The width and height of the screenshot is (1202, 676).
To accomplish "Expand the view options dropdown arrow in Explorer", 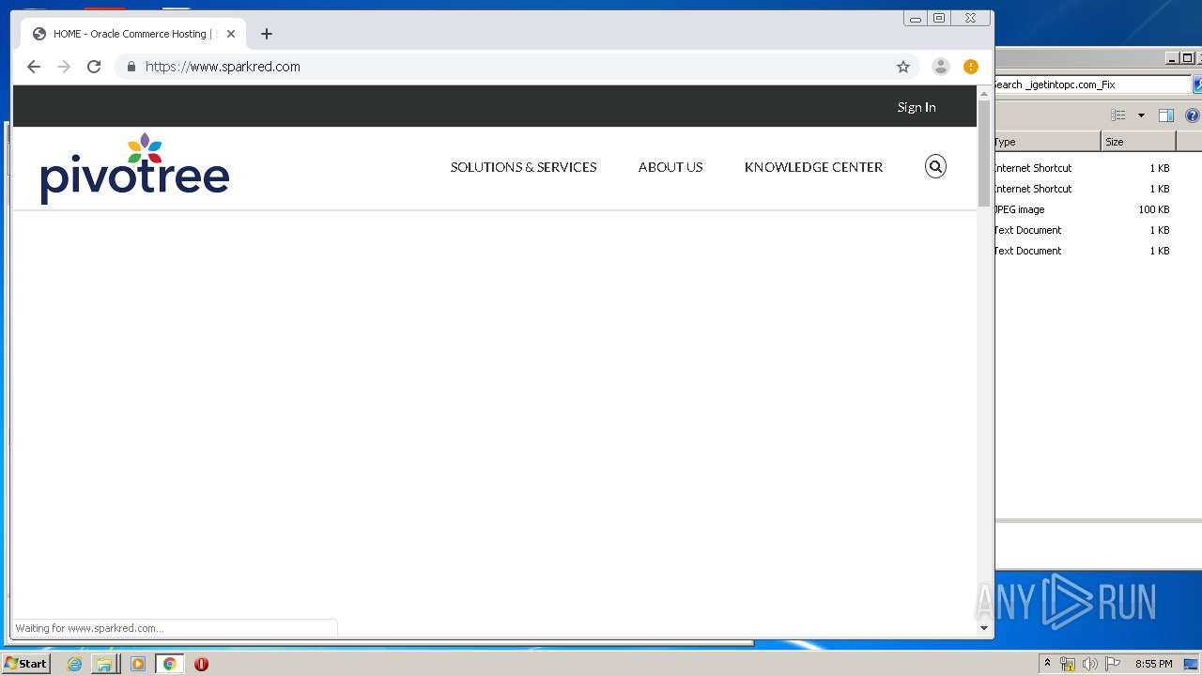I will (x=1141, y=115).
